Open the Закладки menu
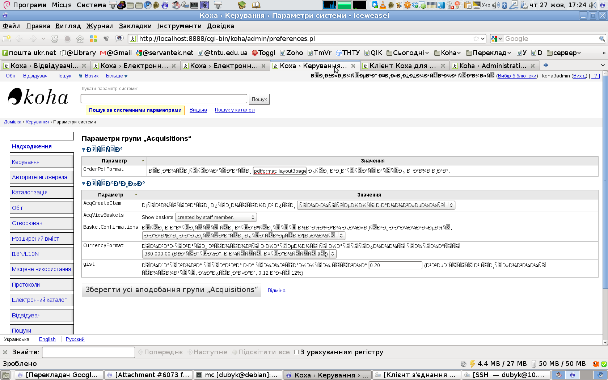Screen dimensions: 608x380 (135, 26)
